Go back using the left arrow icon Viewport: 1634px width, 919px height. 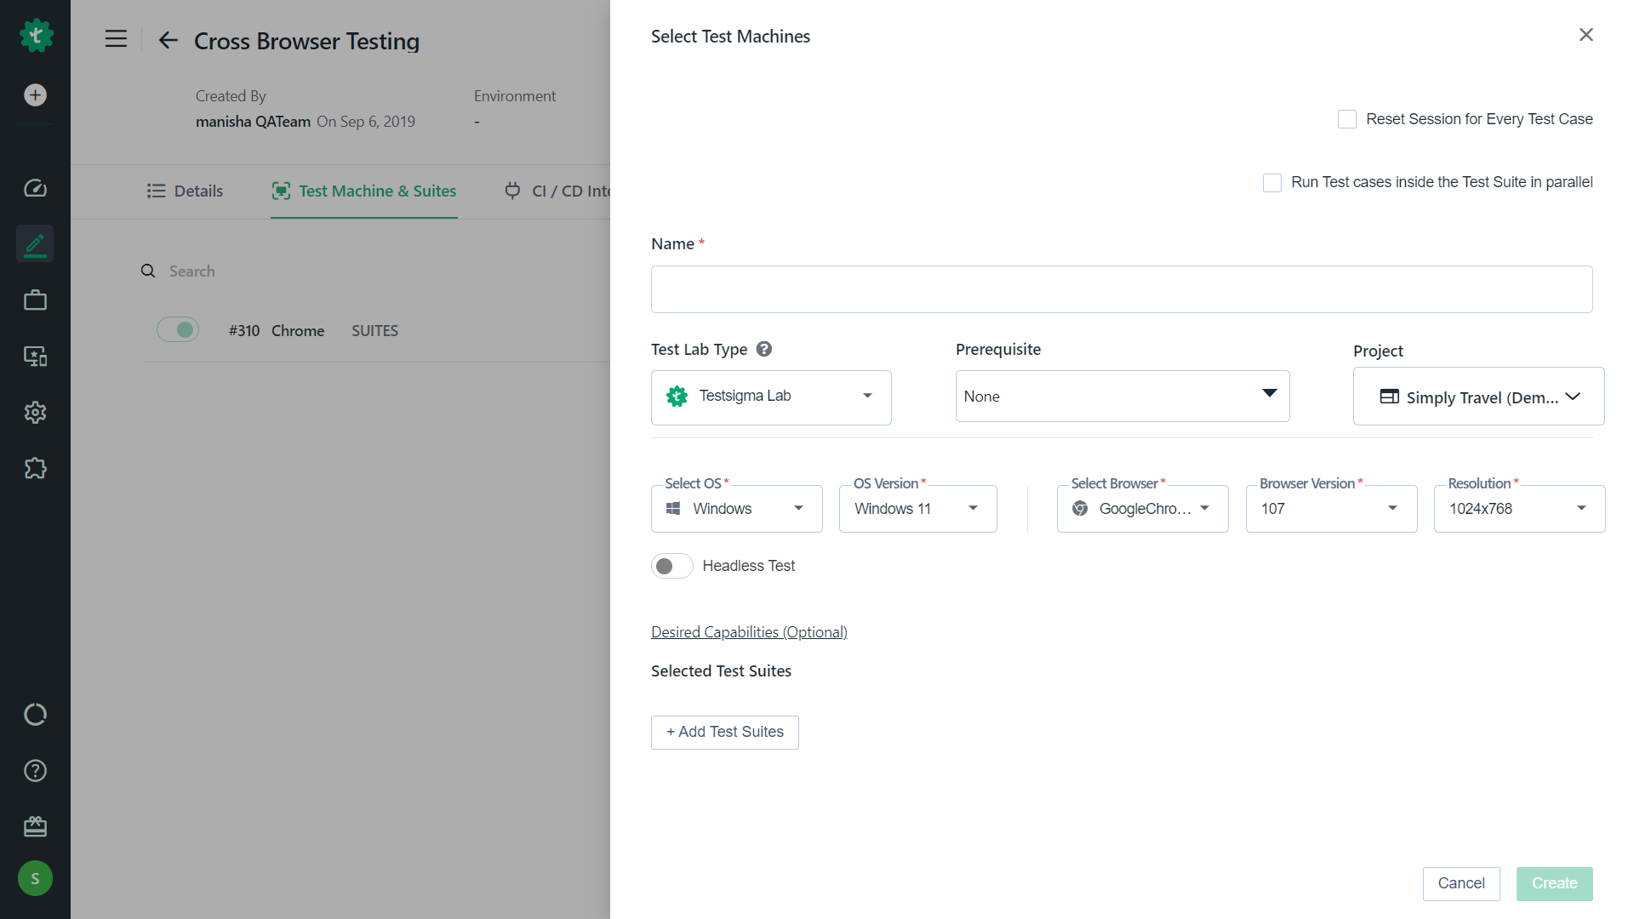coord(168,40)
